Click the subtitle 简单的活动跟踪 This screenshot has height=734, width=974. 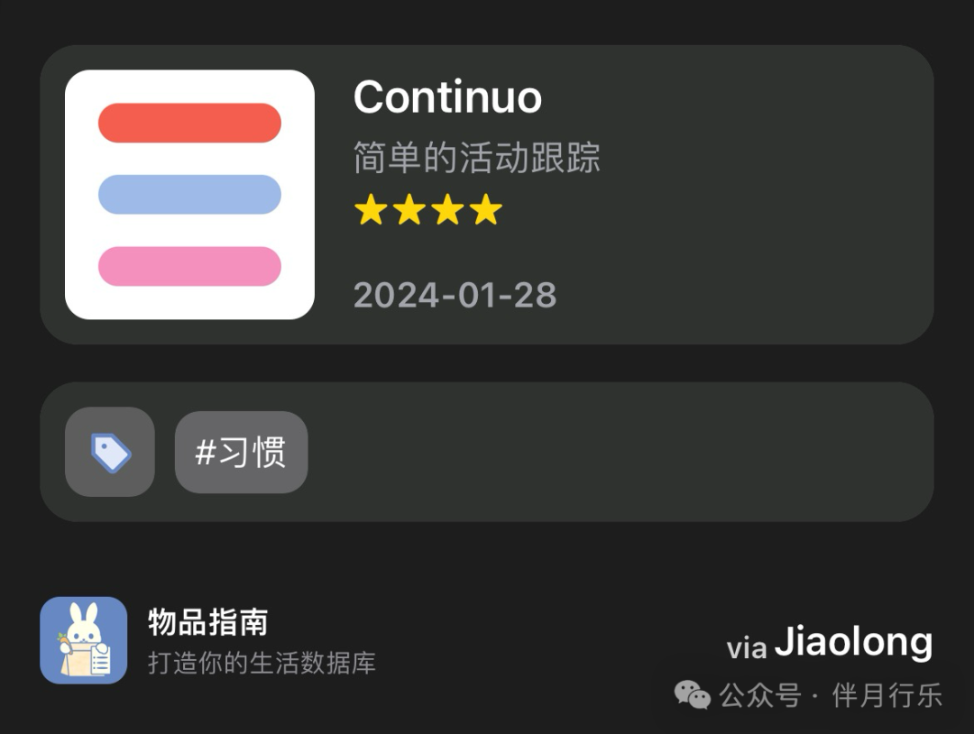(476, 157)
